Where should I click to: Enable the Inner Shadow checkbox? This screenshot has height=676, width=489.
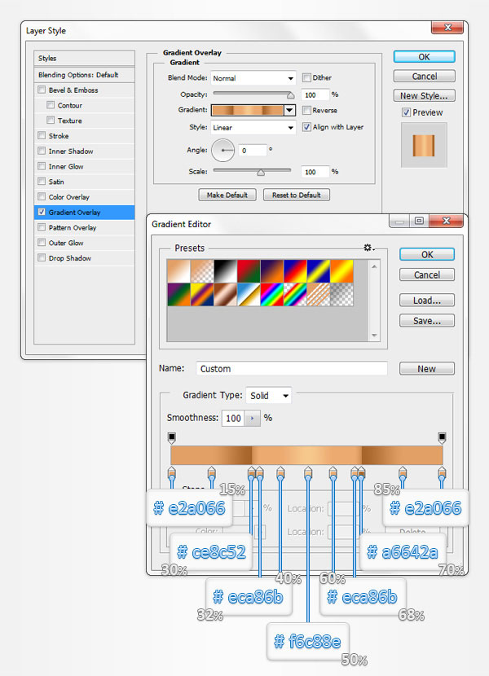[42, 151]
